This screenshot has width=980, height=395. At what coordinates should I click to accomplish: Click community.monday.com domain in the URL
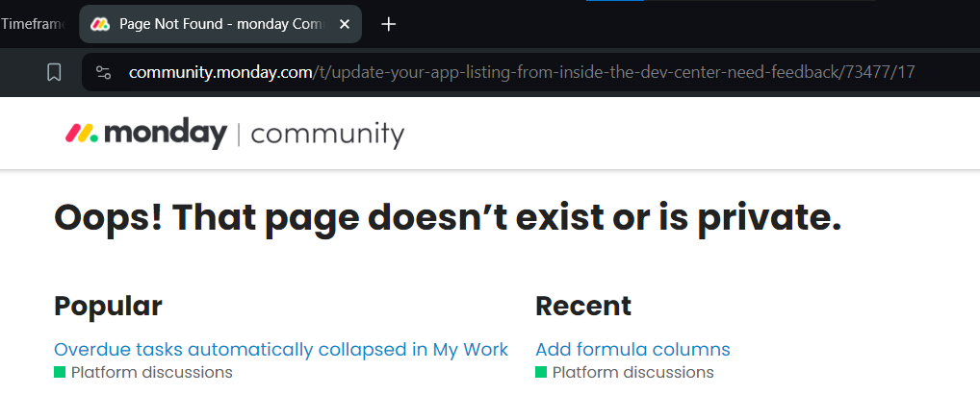coord(220,73)
